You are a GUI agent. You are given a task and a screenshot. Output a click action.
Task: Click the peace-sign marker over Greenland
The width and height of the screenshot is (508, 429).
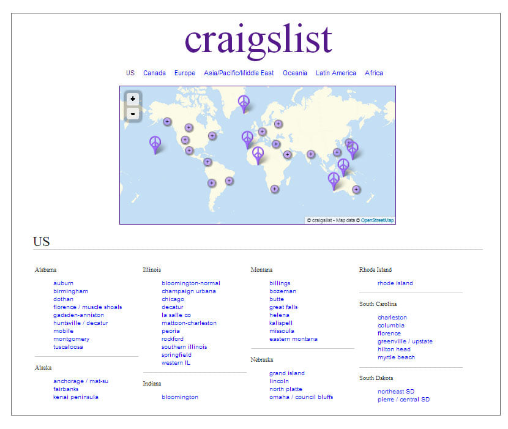244,103
